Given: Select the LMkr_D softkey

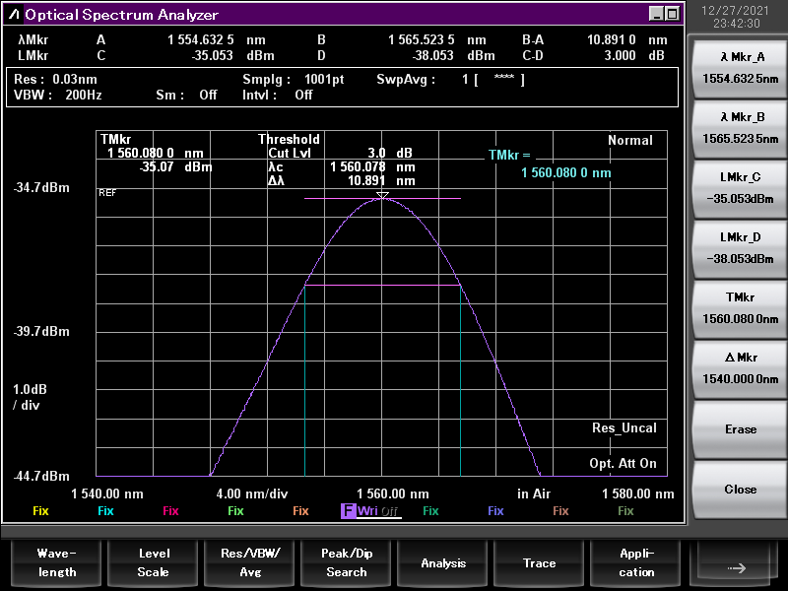Looking at the screenshot, I should (741, 248).
